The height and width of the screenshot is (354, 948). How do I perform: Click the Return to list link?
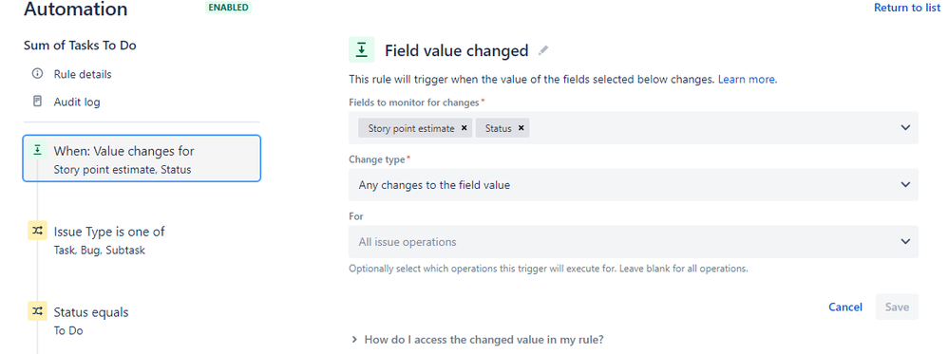[x=907, y=8]
